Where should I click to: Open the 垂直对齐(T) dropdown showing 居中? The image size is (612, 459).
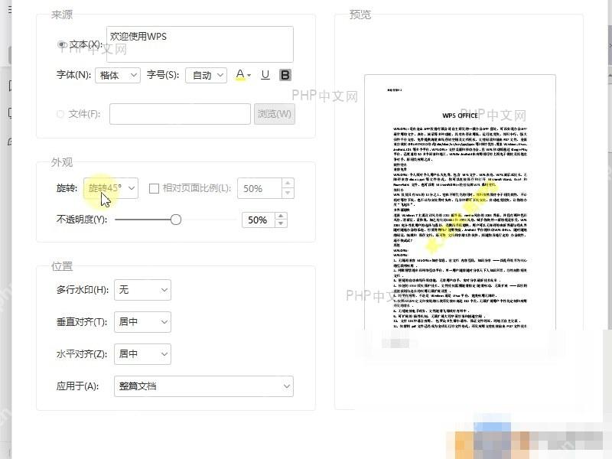(x=142, y=322)
